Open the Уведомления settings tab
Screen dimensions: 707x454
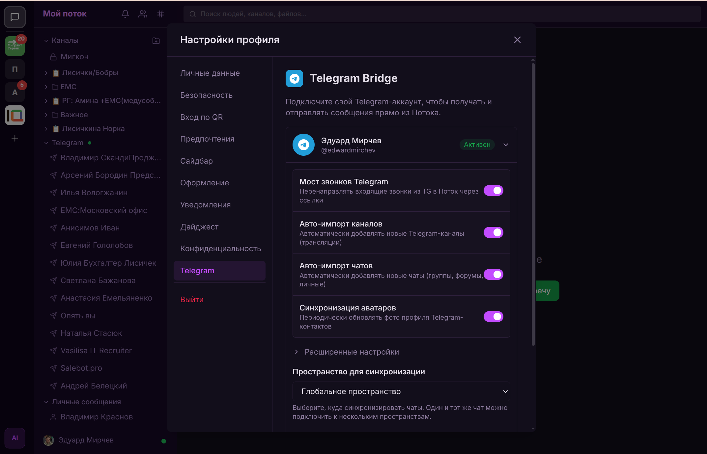(205, 205)
